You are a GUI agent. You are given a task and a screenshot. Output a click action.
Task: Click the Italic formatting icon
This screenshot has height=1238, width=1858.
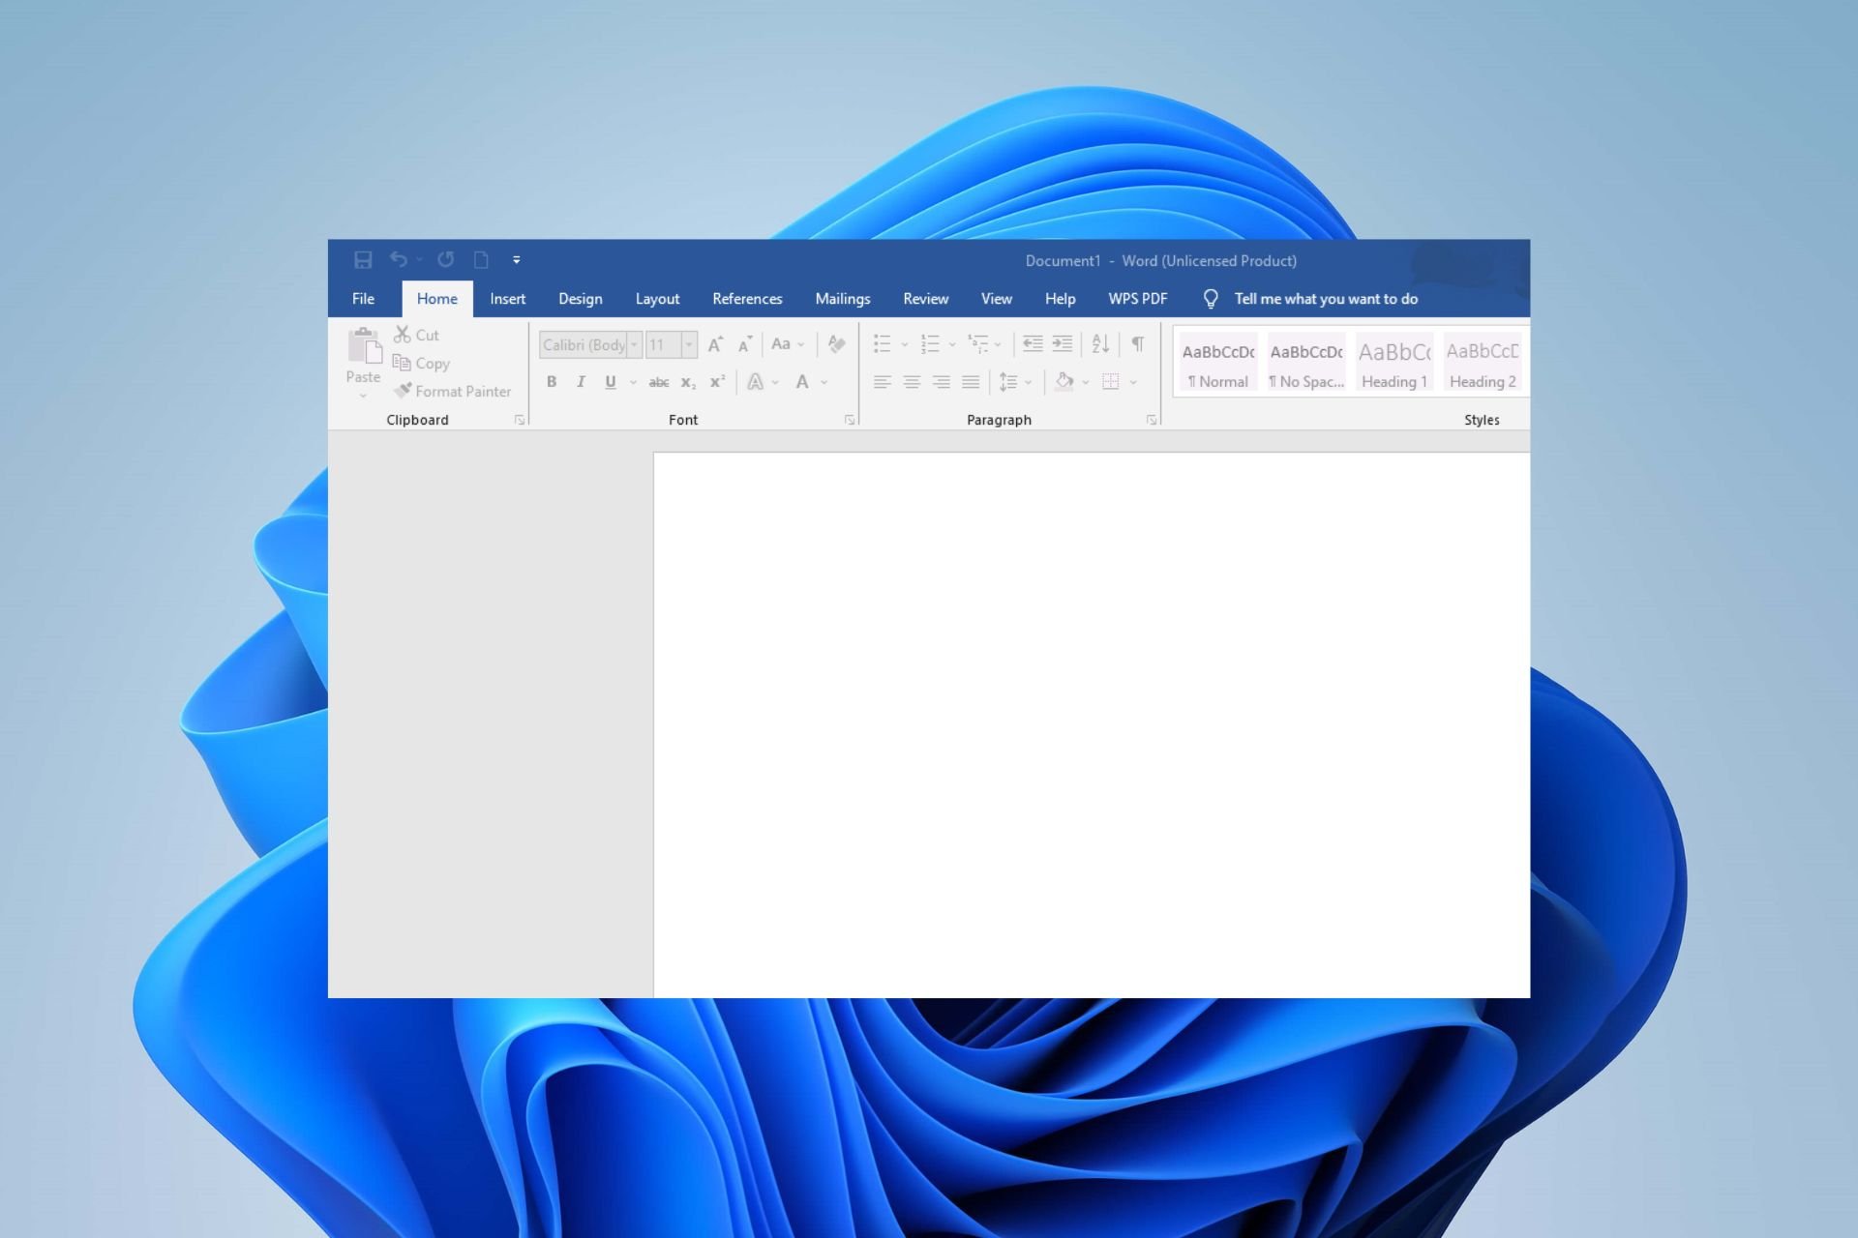(x=578, y=381)
